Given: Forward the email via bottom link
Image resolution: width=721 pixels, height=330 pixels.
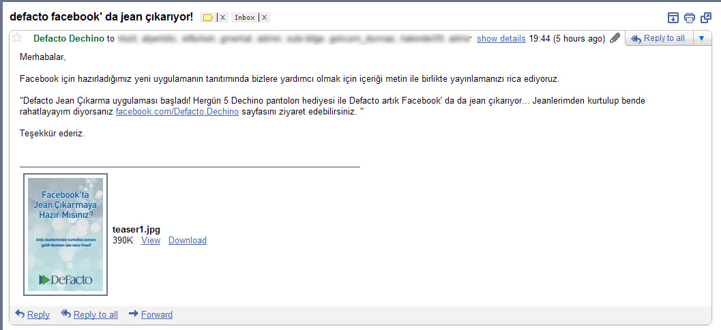Looking at the screenshot, I should tap(157, 314).
